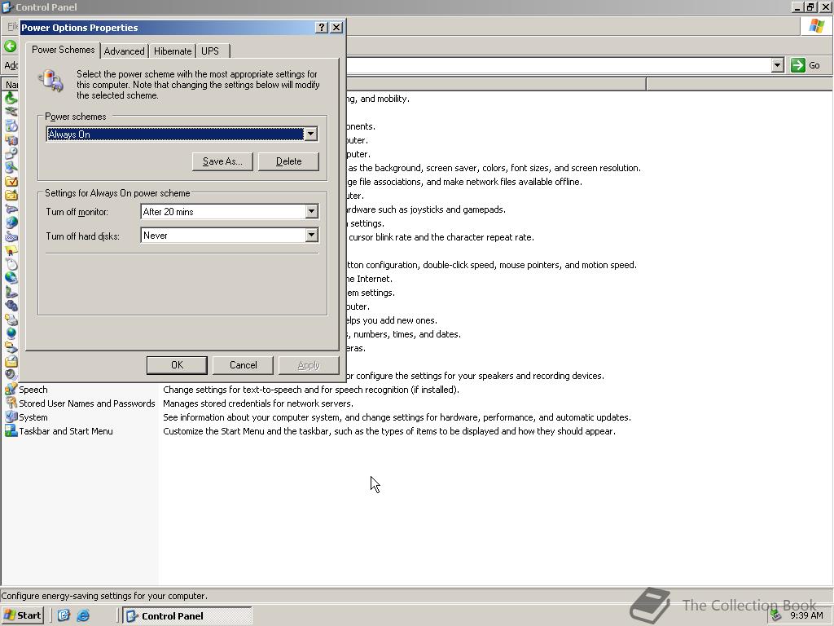Screen dimensions: 834x626
Task: Click the 'Manages stored credentials for network servers' description
Action: point(258,403)
